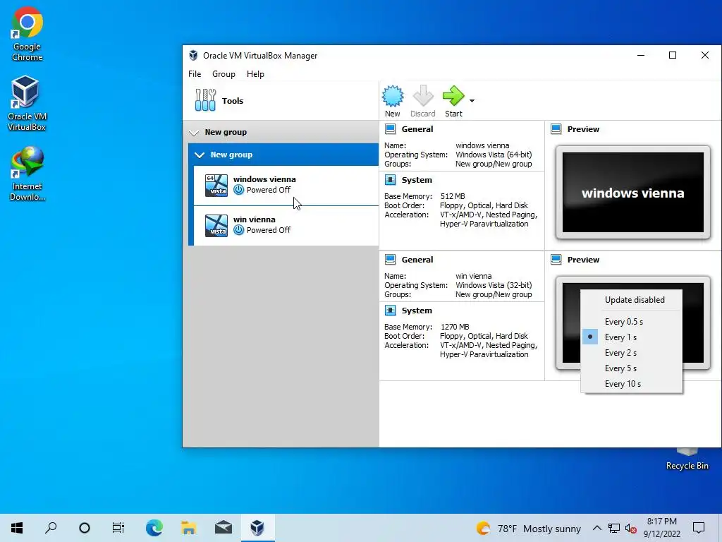This screenshot has height=542, width=722.
Task: Collapse the highlighted inner New group chevron
Action: pos(200,155)
